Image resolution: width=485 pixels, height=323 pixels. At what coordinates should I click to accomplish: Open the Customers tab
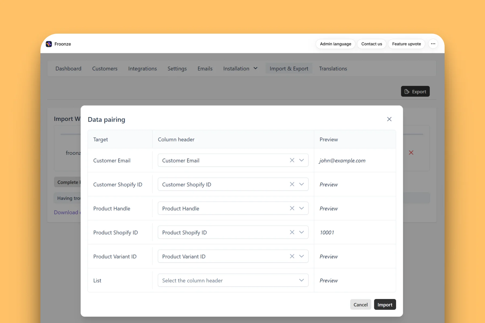(x=105, y=69)
